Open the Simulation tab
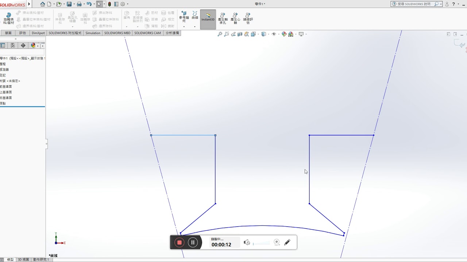Image resolution: width=467 pixels, height=262 pixels. point(93,33)
